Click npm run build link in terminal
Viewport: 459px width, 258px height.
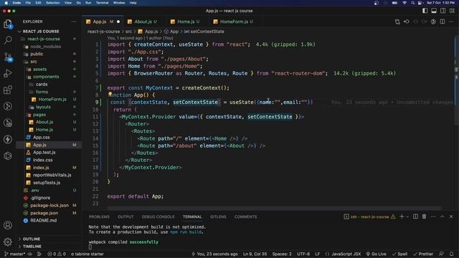[186, 232]
